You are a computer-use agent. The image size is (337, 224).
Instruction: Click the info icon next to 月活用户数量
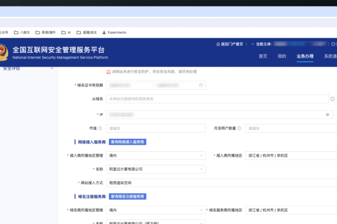(x=239, y=128)
